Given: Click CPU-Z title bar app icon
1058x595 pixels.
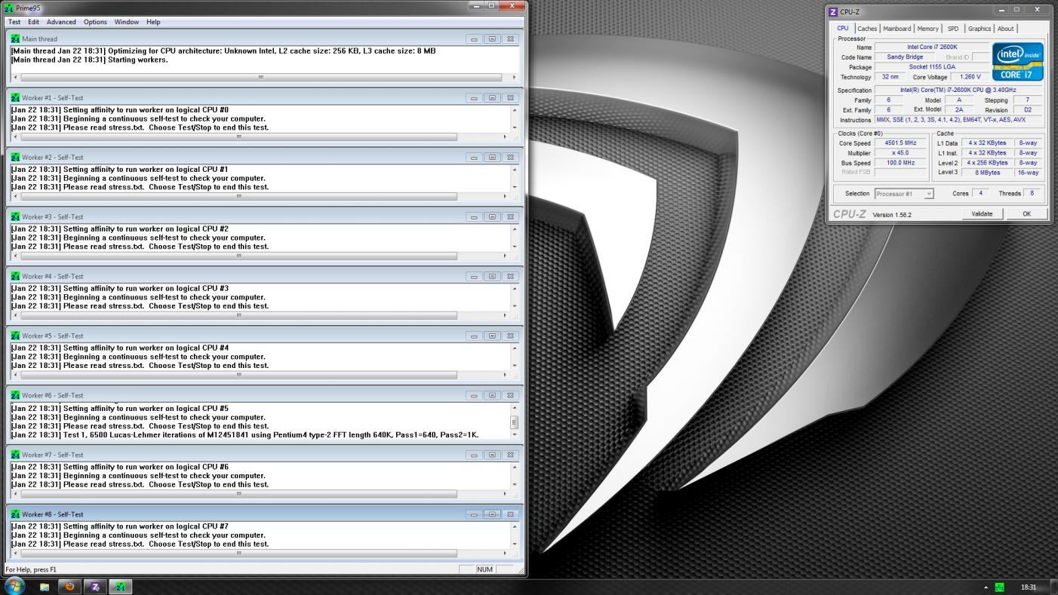Looking at the screenshot, I should pyautogui.click(x=833, y=11).
